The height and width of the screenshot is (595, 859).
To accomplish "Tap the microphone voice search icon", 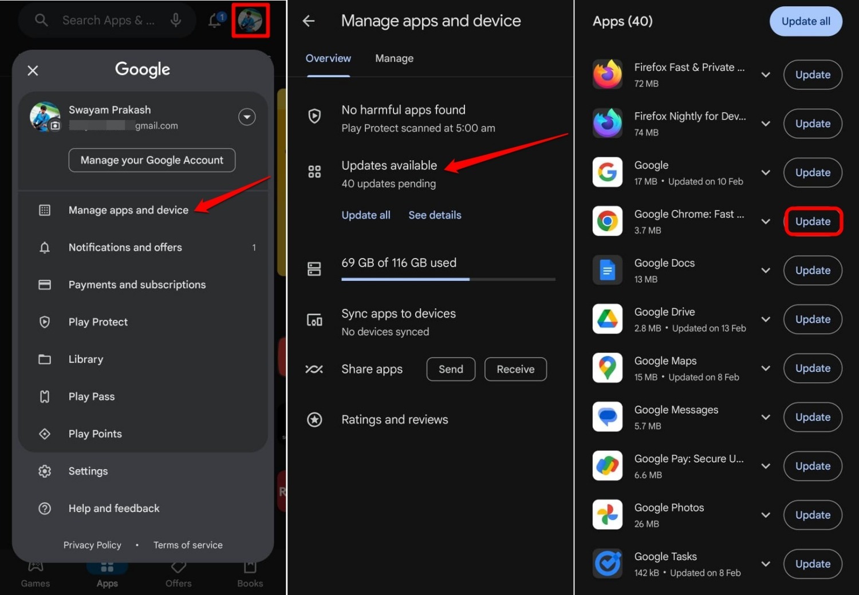I will coord(176,20).
